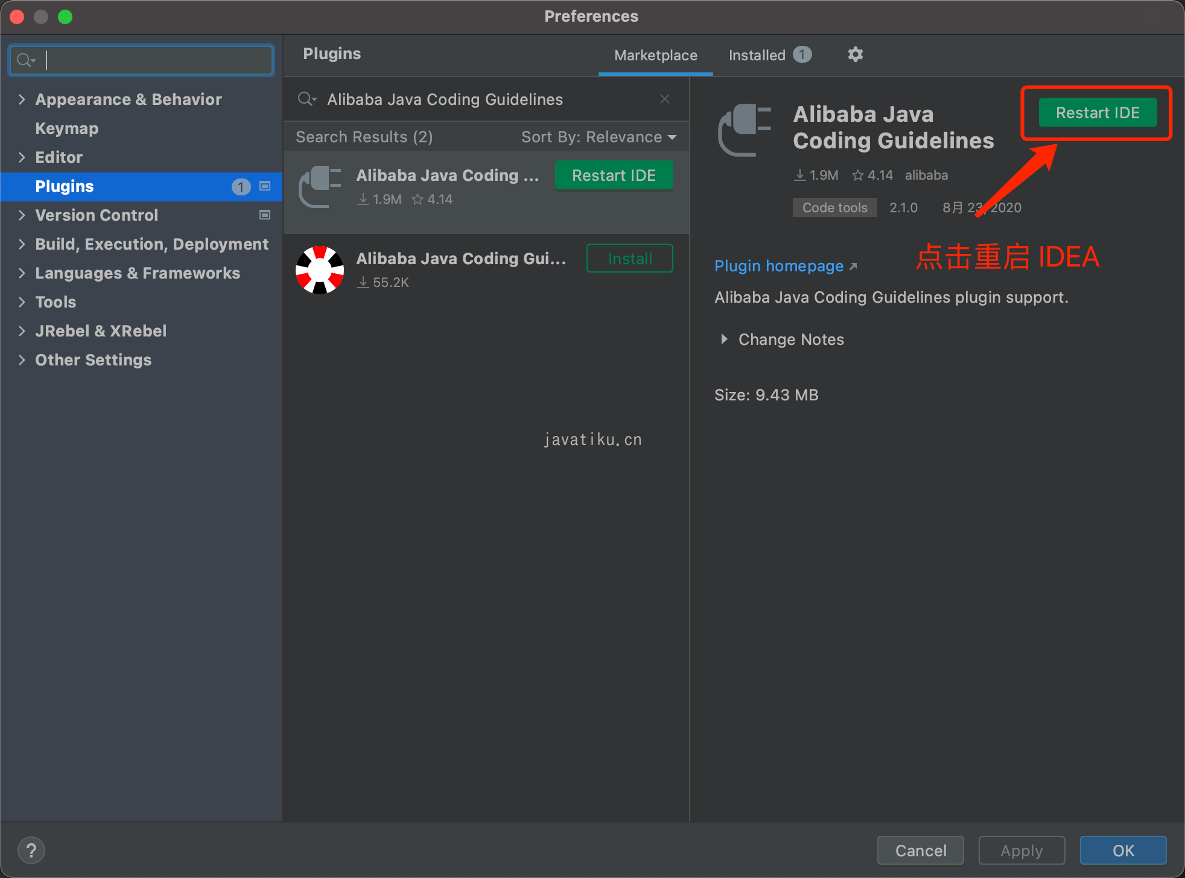Zoom the Preferences window with green button
1185x878 pixels.
tap(65, 16)
